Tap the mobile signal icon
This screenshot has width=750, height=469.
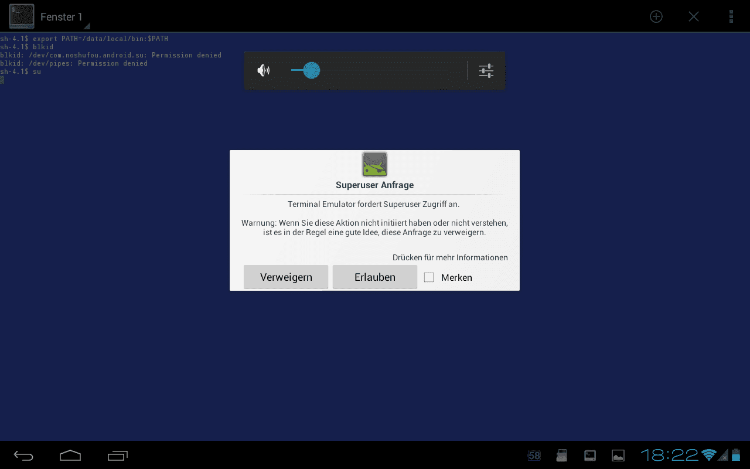coord(724,455)
